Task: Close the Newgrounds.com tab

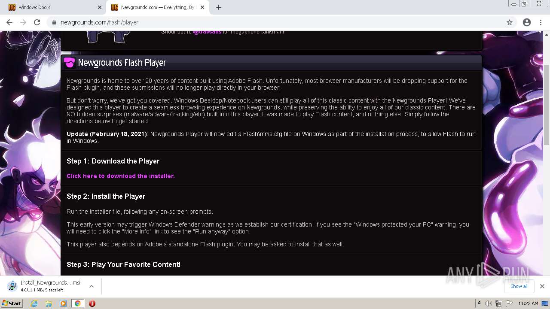Action: coord(202,7)
